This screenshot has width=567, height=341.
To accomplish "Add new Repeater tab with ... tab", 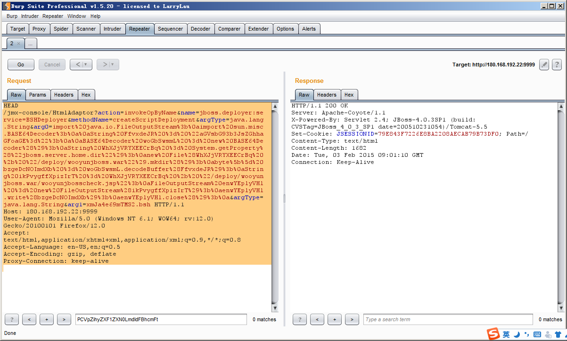I will tap(30, 43).
